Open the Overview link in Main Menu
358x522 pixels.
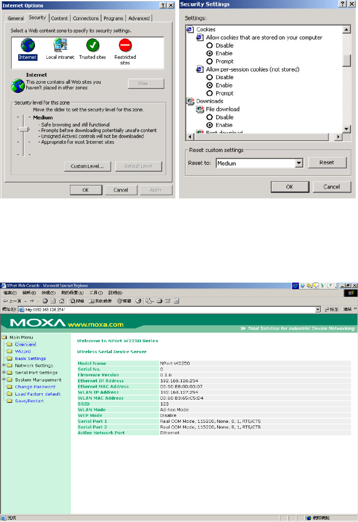[25, 344]
